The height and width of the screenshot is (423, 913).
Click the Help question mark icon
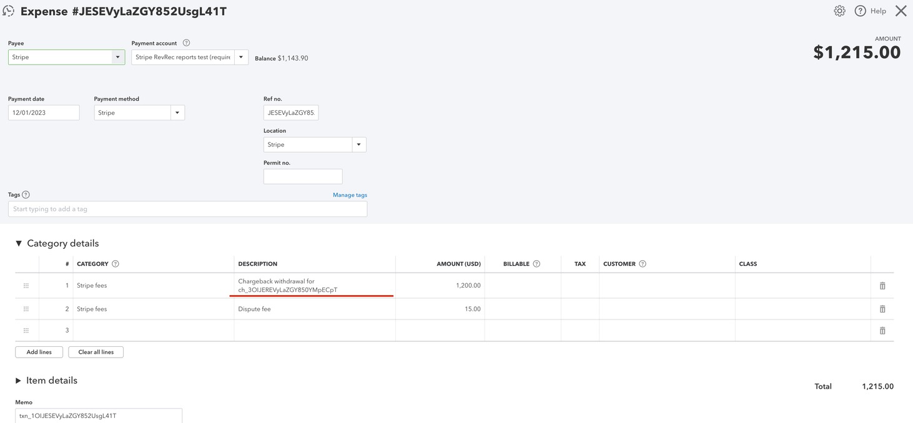point(860,11)
